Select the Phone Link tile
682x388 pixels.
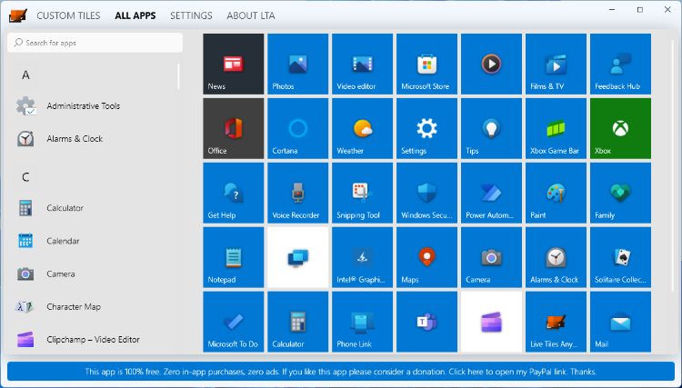(362, 322)
